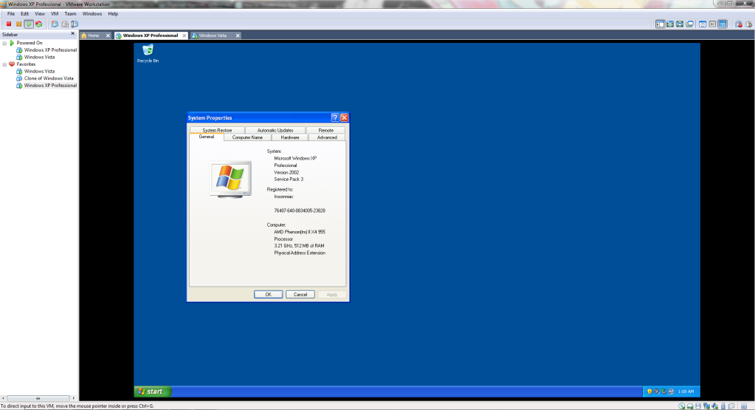Open the File menu
Viewport: 755px width, 410px height.
pos(10,13)
